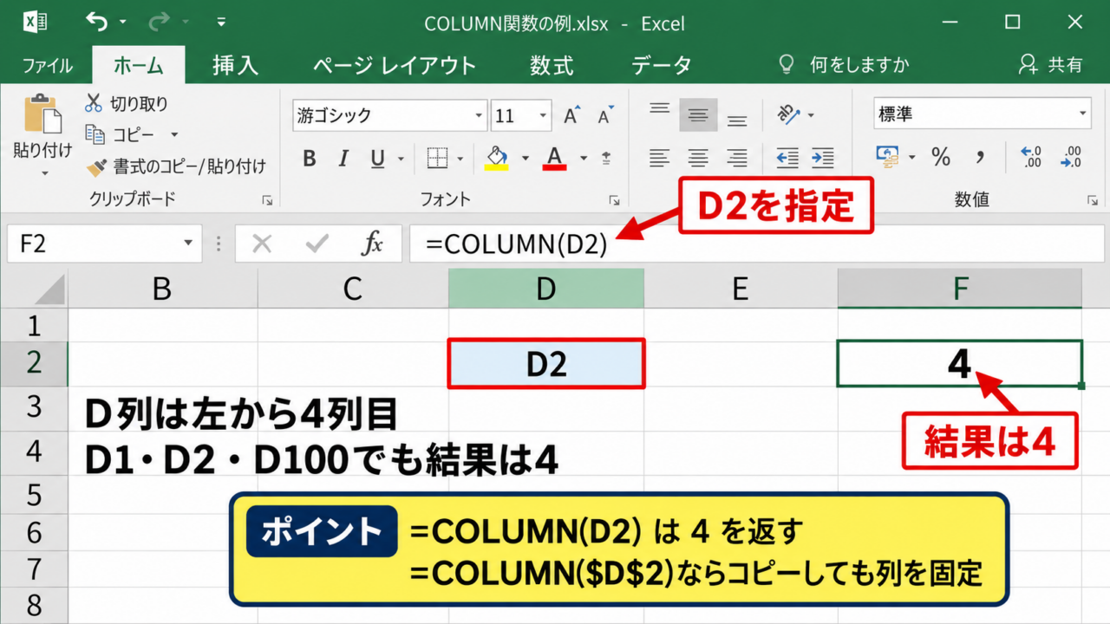
Task: Click the borders icon
Action: point(437,159)
